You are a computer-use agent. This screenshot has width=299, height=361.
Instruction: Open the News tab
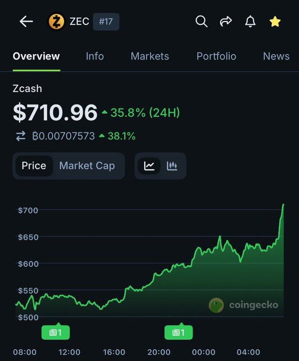(x=276, y=56)
